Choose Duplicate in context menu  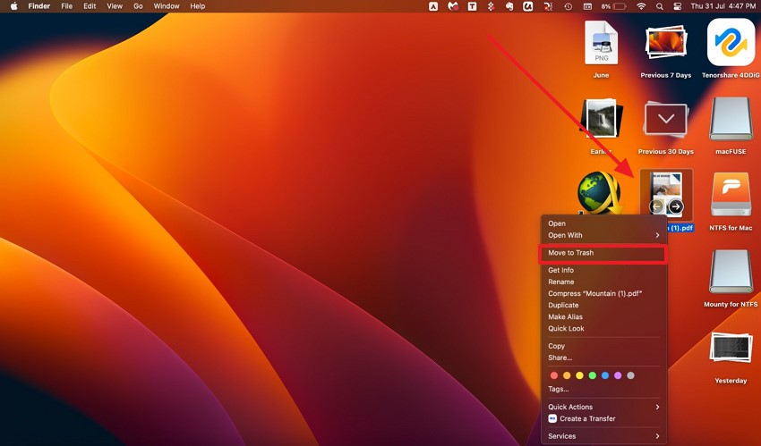(x=603, y=305)
